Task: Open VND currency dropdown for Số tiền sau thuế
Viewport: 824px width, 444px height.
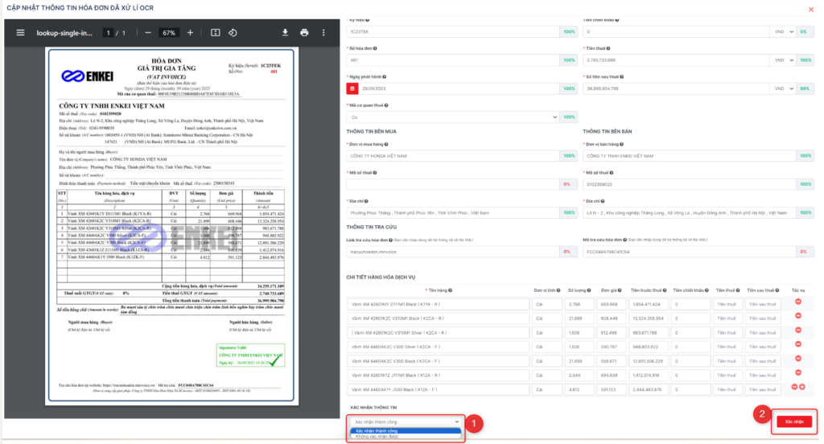Action: tap(784, 88)
